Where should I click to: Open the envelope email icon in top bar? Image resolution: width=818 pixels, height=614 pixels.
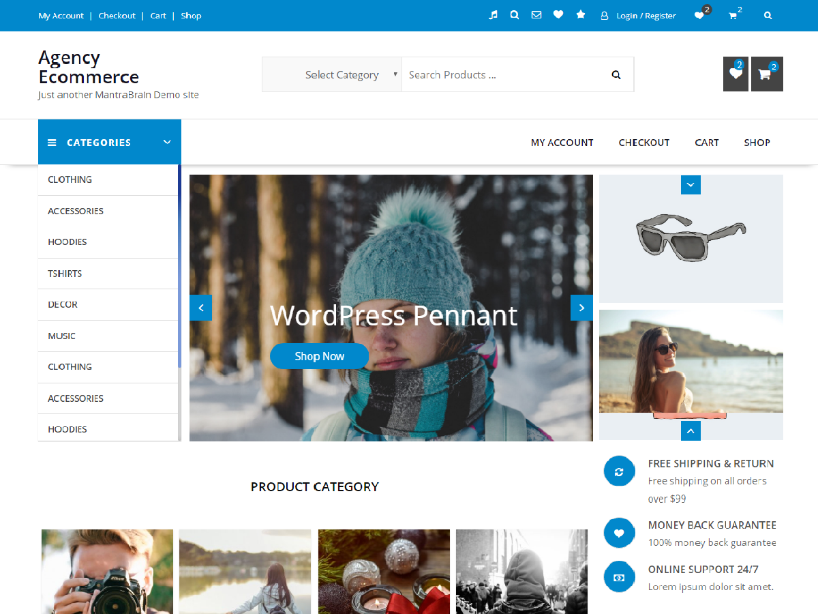[x=536, y=14]
